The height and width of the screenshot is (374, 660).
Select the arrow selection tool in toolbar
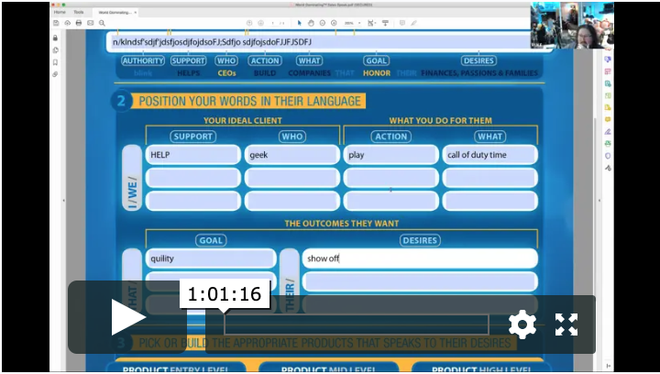pyautogui.click(x=299, y=22)
